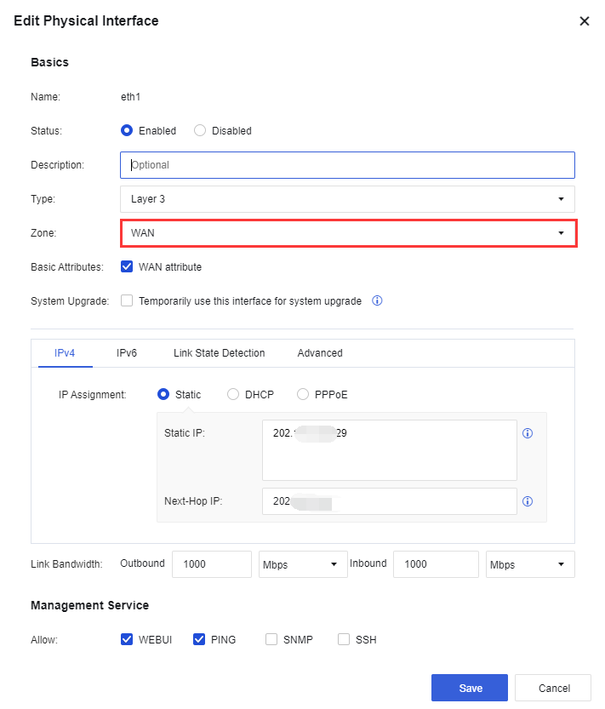Enable SNMP management service

(x=271, y=639)
